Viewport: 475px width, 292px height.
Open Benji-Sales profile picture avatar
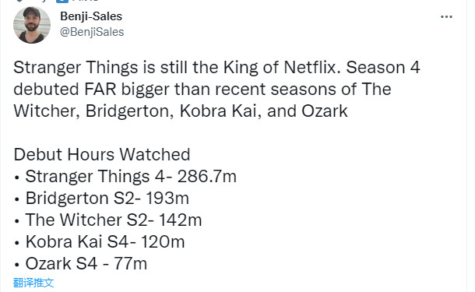(32, 25)
